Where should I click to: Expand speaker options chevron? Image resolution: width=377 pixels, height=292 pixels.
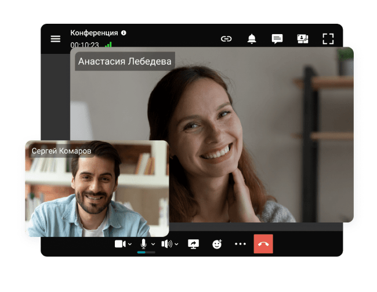tap(176, 244)
